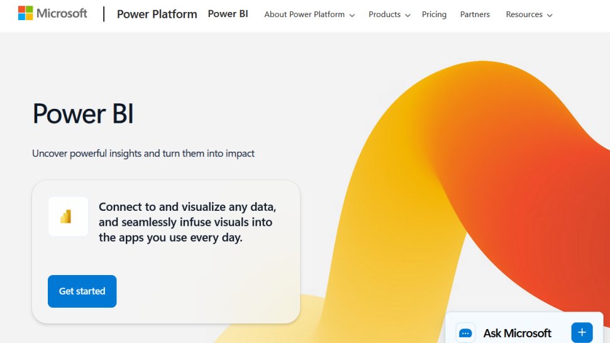The height and width of the screenshot is (343, 610).
Task: Expand the Resources dropdown menu
Action: [529, 14]
